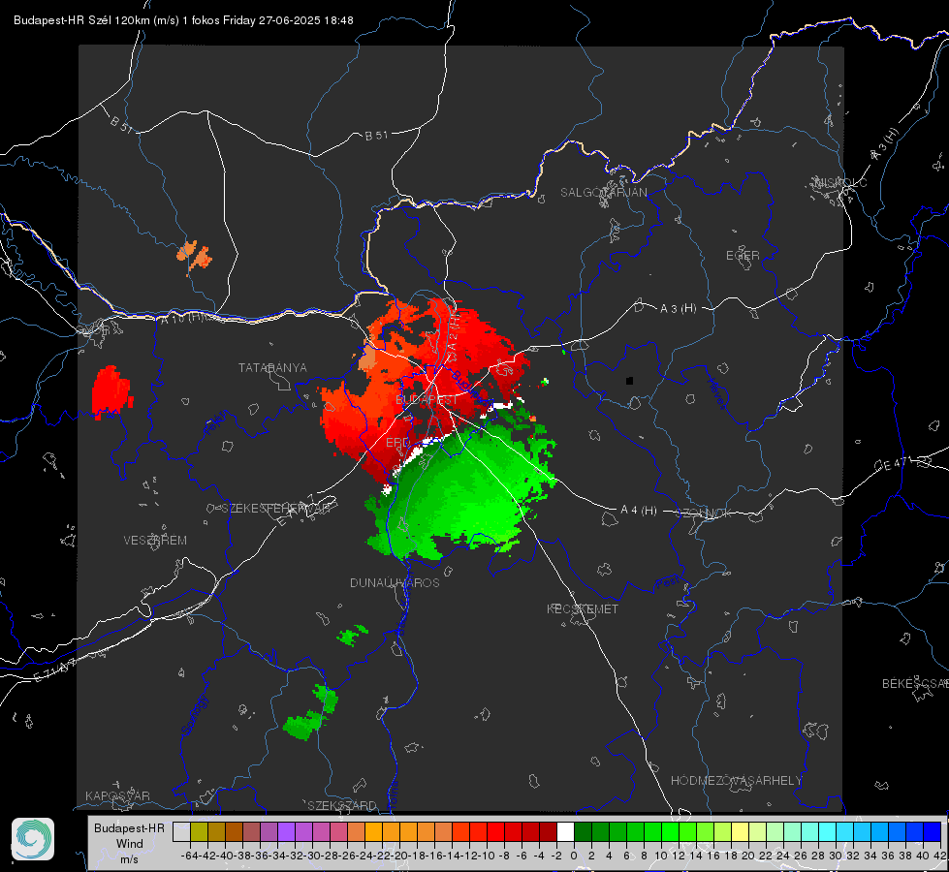Click the A 3 (H) road label near Eger

pyautogui.click(x=678, y=309)
